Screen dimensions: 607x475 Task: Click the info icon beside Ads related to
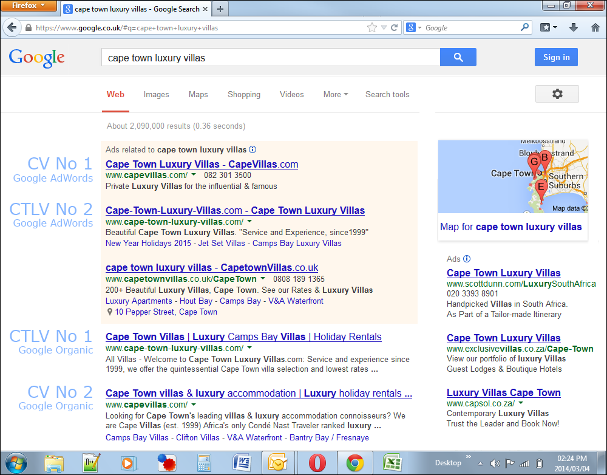point(253,149)
